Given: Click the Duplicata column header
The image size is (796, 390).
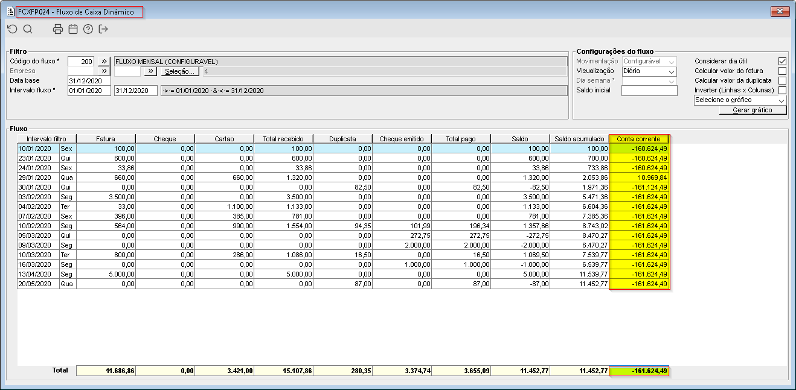Looking at the screenshot, I should click(342, 139).
